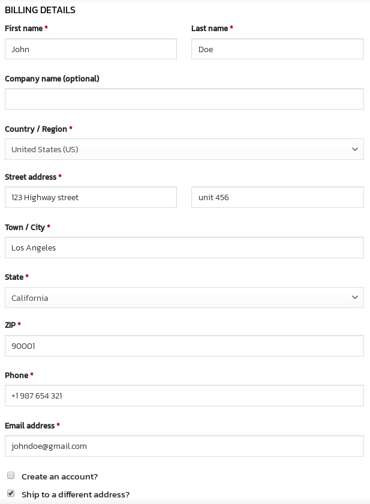
Task: Click the Email address field label
Action: [29, 425]
